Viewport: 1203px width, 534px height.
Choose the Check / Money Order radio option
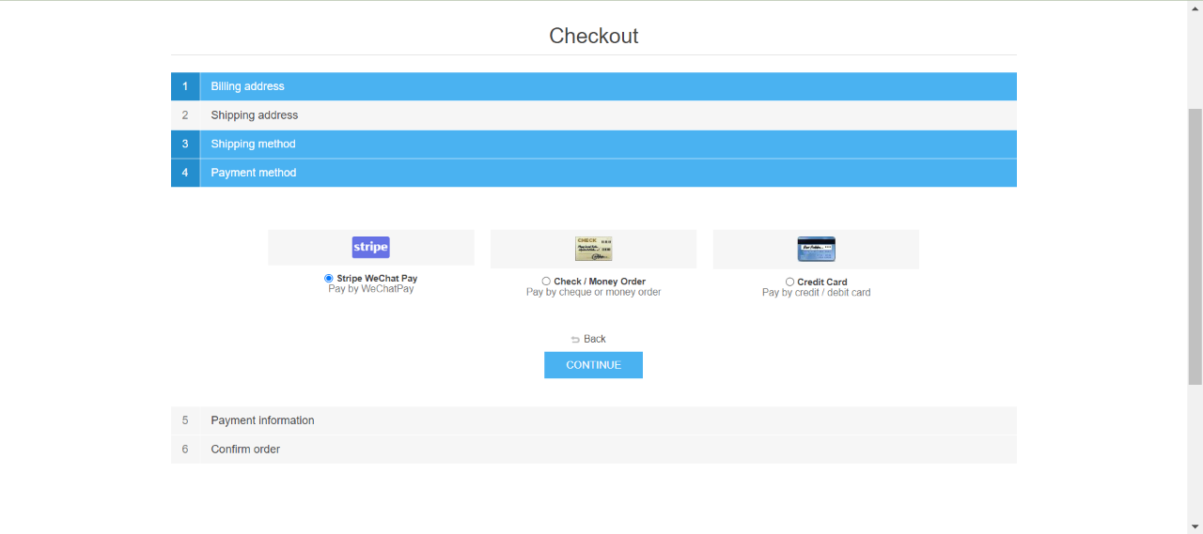pos(546,282)
